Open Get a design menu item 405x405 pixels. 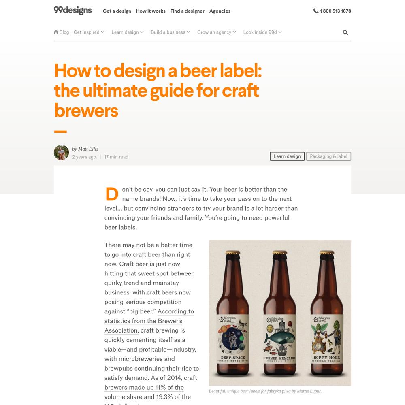[117, 11]
